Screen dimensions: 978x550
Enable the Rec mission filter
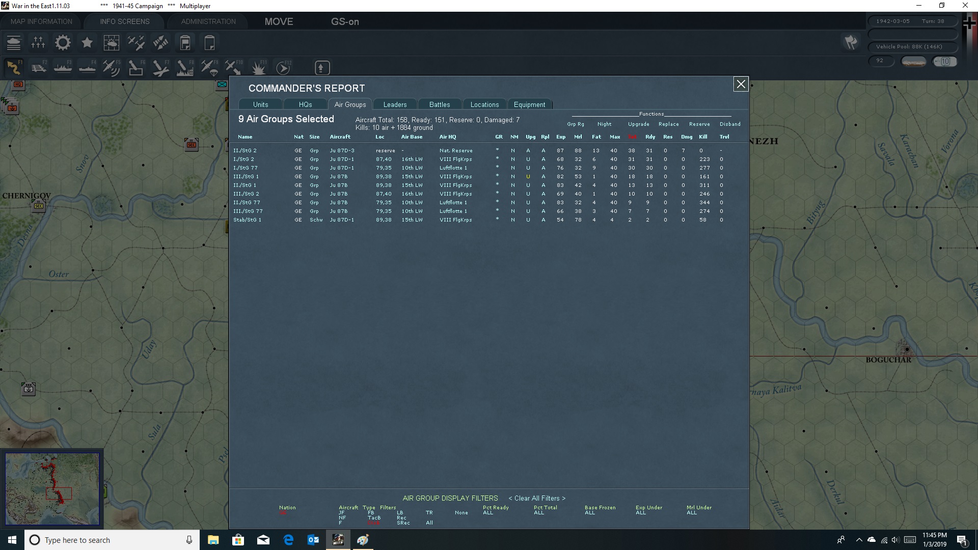click(401, 517)
